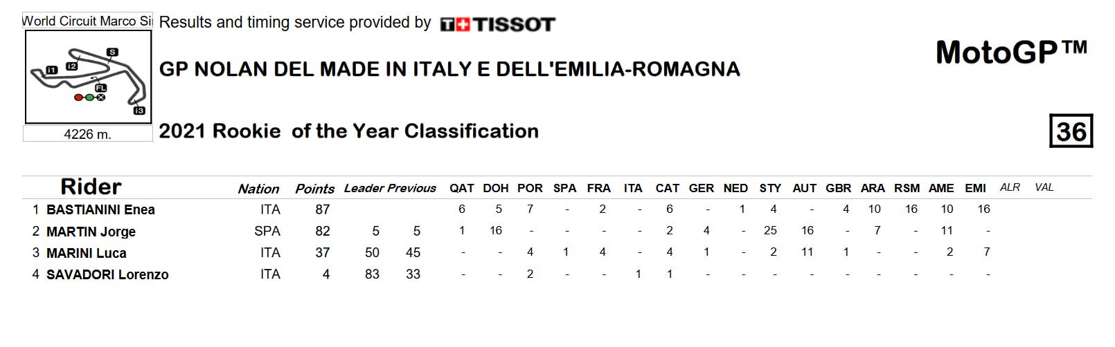Click SAVADORI Lorenzo rider name
Screen dimensions: 1115x347
[x=107, y=274]
